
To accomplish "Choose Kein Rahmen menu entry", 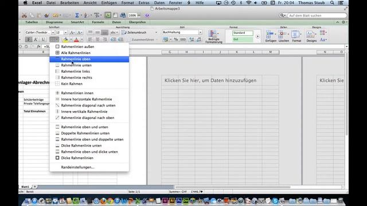I will point(89,84).
